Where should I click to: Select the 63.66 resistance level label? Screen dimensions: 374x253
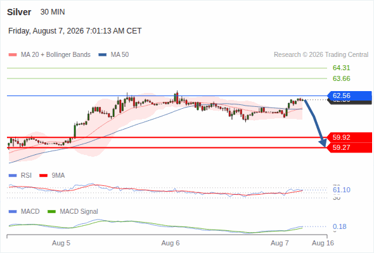point(341,78)
